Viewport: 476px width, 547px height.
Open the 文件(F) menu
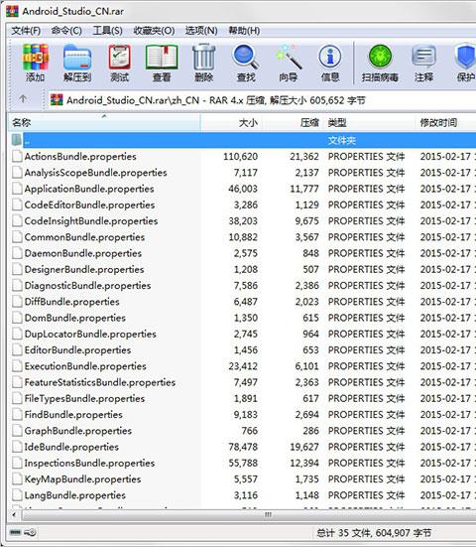click(26, 31)
